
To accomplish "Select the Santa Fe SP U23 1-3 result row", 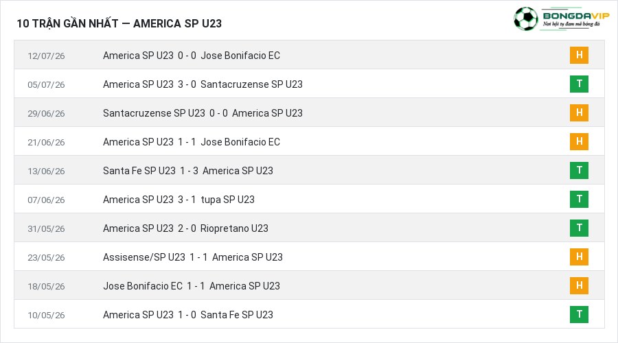I will [309, 170].
